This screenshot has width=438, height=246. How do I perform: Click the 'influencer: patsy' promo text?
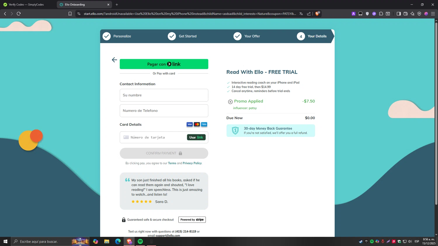(245, 108)
